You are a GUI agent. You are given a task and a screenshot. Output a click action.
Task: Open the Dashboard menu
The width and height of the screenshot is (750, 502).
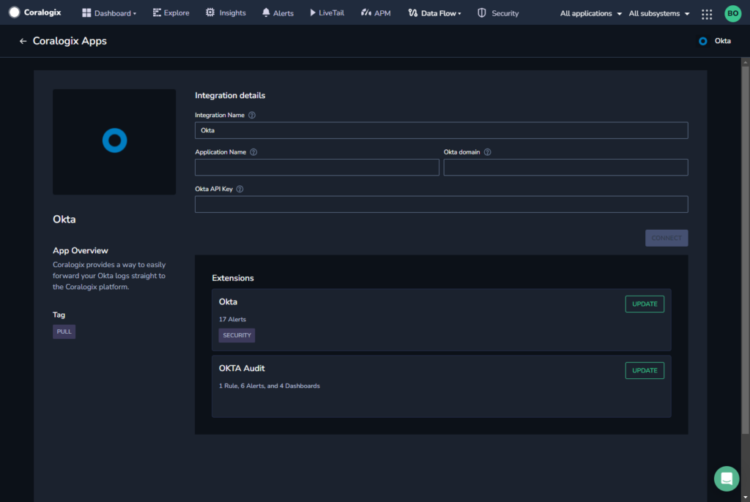click(x=109, y=13)
